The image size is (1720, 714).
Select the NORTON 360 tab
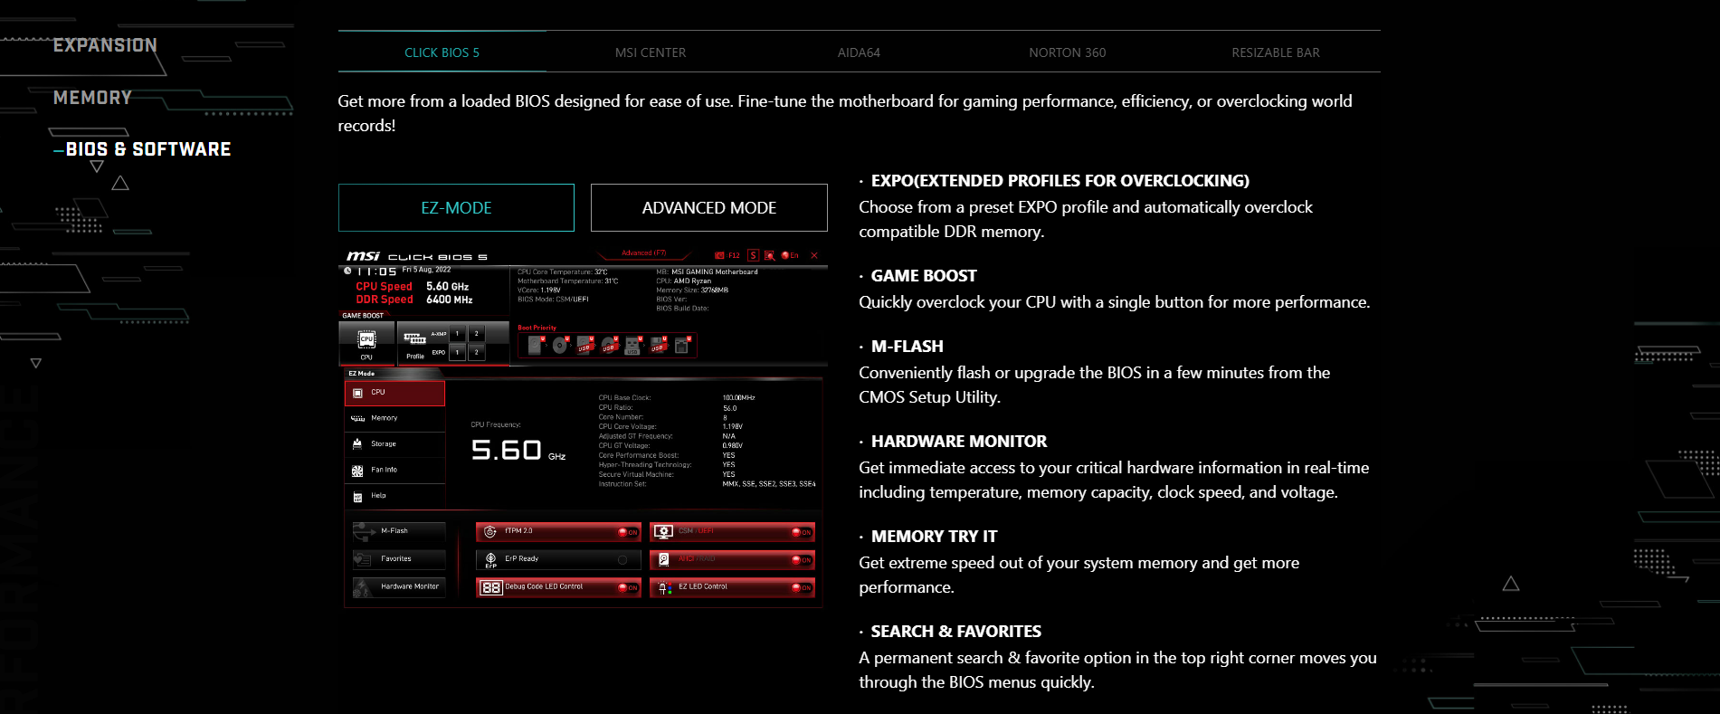(1067, 52)
